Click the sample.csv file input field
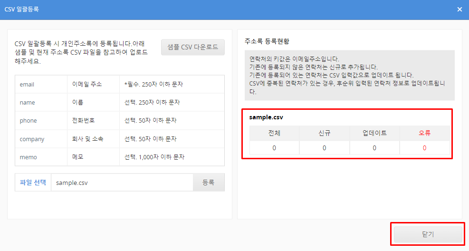Image resolution: width=469 pixels, height=251 pixels. [122, 183]
